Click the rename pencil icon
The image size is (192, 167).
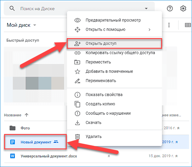(77, 81)
